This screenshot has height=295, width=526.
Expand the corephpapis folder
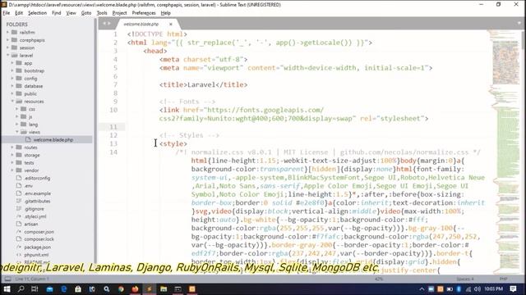pos(8,40)
